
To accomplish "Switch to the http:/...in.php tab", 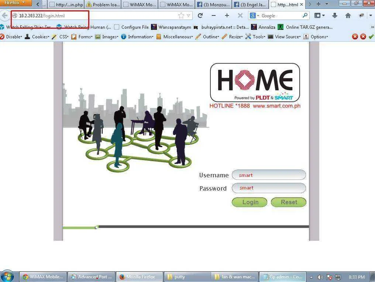I will pyautogui.click(x=66, y=4).
